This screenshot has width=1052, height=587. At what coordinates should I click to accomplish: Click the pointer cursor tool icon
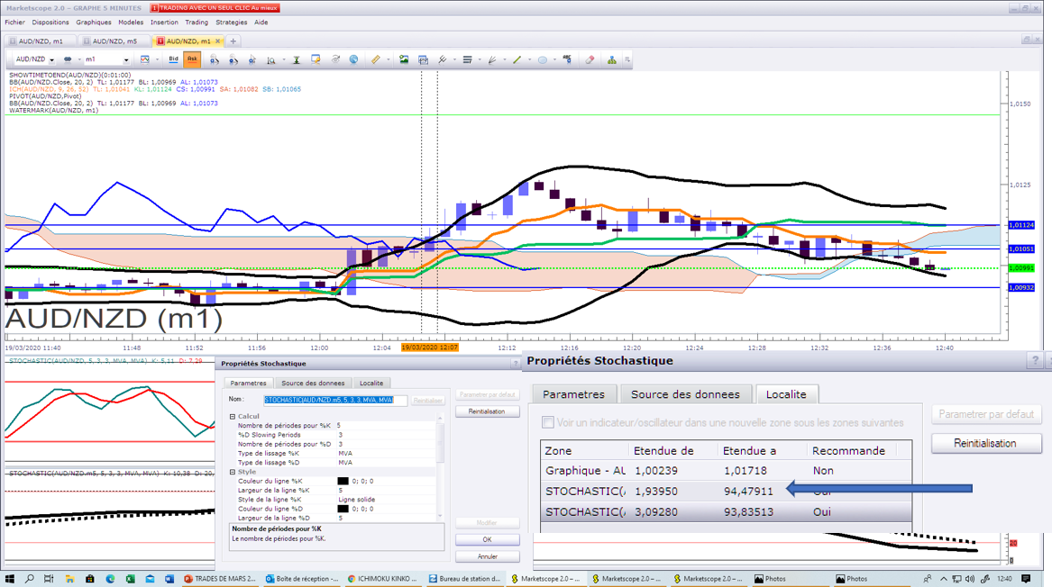252,59
